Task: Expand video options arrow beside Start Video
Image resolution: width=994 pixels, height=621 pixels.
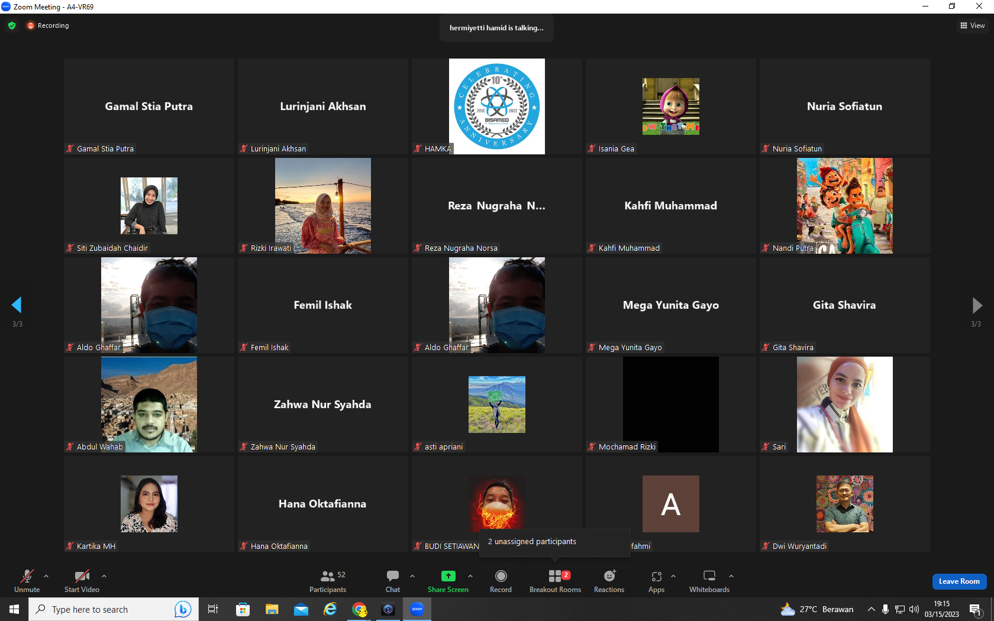Action: click(x=104, y=576)
